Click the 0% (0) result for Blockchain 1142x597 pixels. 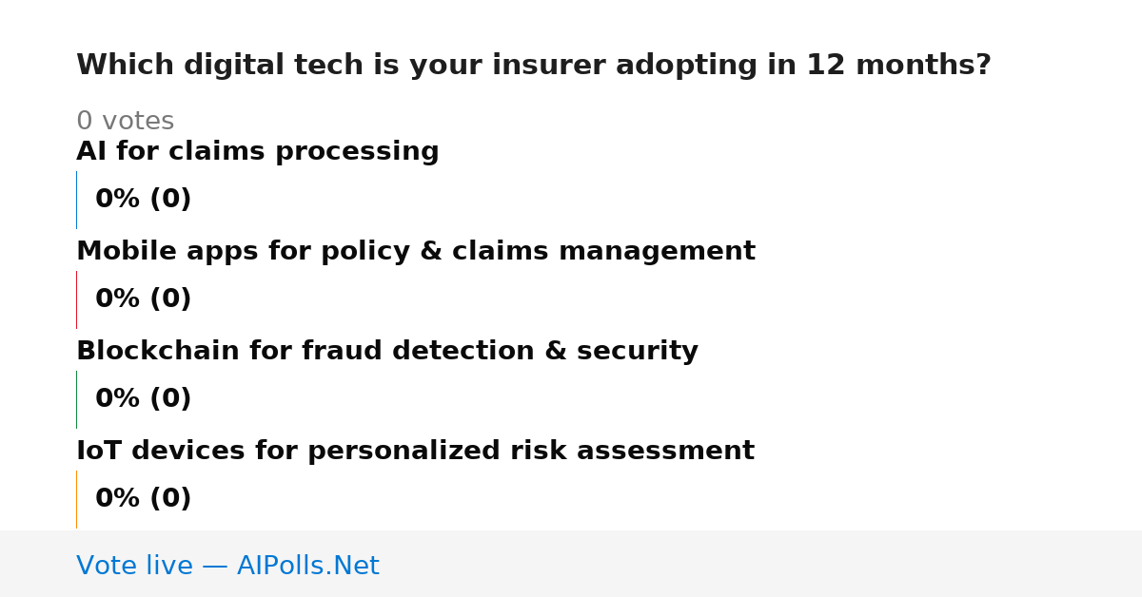(x=144, y=399)
